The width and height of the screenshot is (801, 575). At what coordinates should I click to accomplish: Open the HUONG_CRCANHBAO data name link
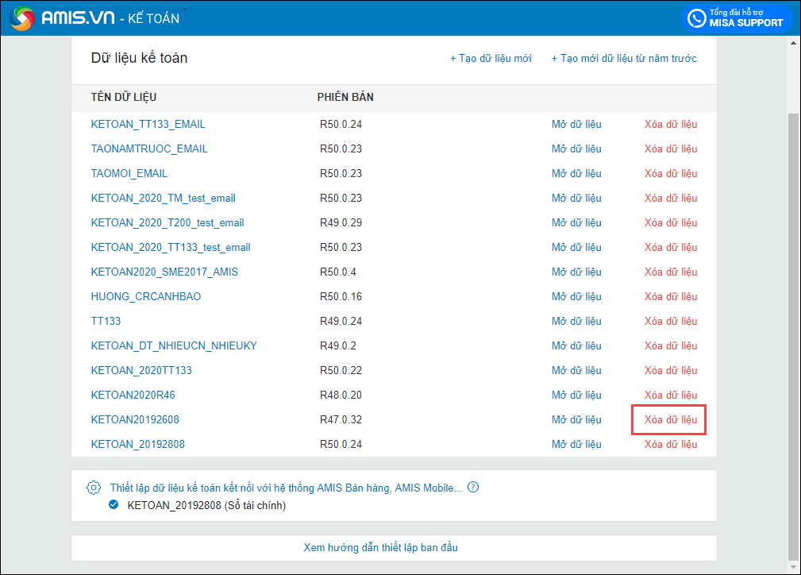tap(146, 296)
